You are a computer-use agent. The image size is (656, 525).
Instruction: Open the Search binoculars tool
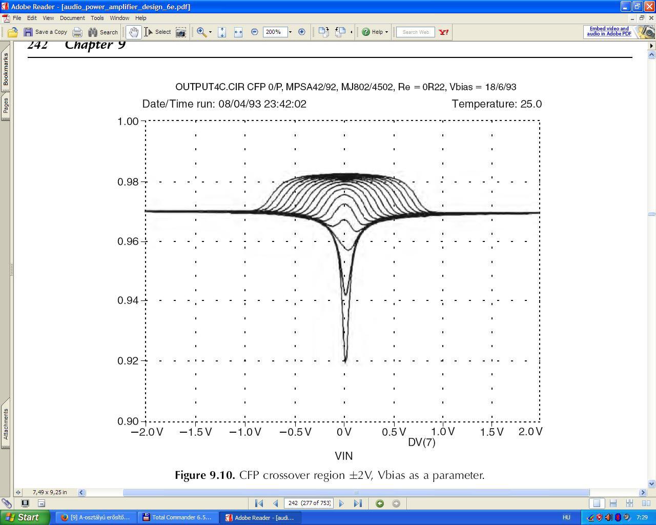pyautogui.click(x=103, y=32)
